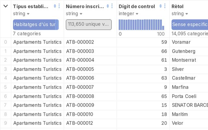The width and height of the screenshot is (208, 130).
Task: Select row 9 Velor cell
Action: tap(177, 123)
